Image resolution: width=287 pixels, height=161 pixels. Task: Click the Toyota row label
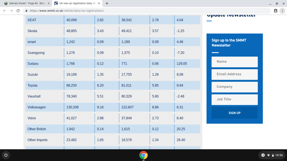[32, 86]
